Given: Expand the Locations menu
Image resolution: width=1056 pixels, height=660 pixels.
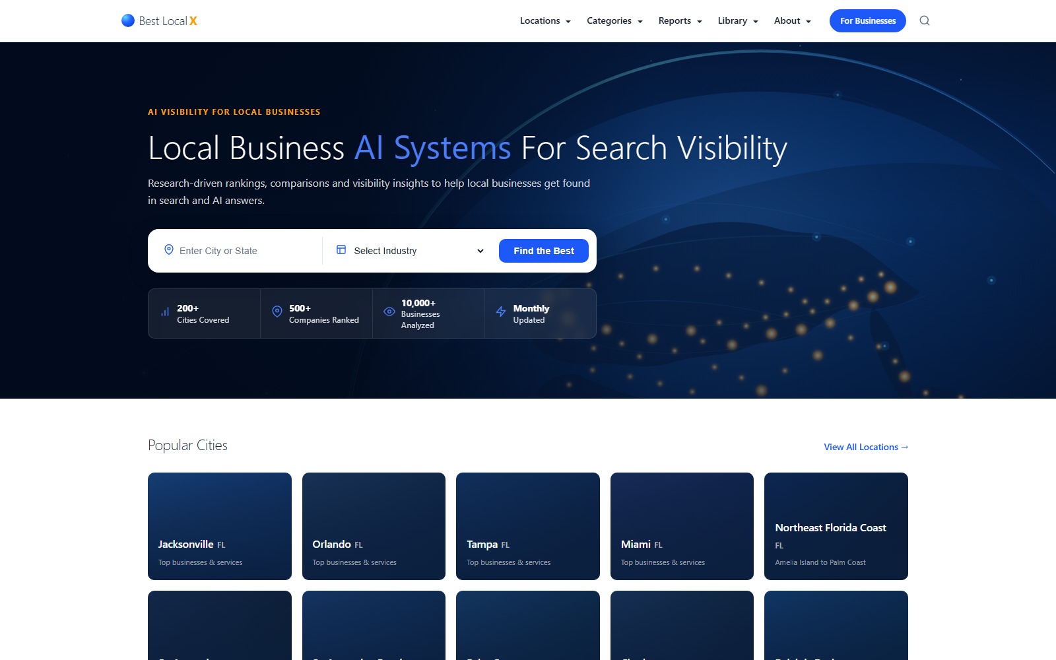Looking at the screenshot, I should 545,21.
